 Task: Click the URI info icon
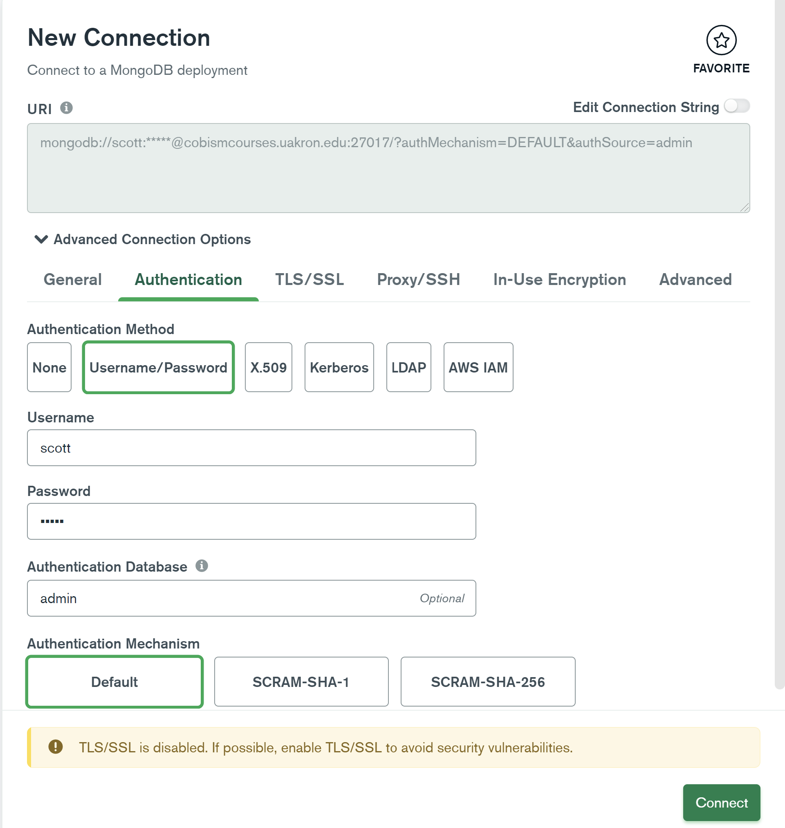click(66, 108)
